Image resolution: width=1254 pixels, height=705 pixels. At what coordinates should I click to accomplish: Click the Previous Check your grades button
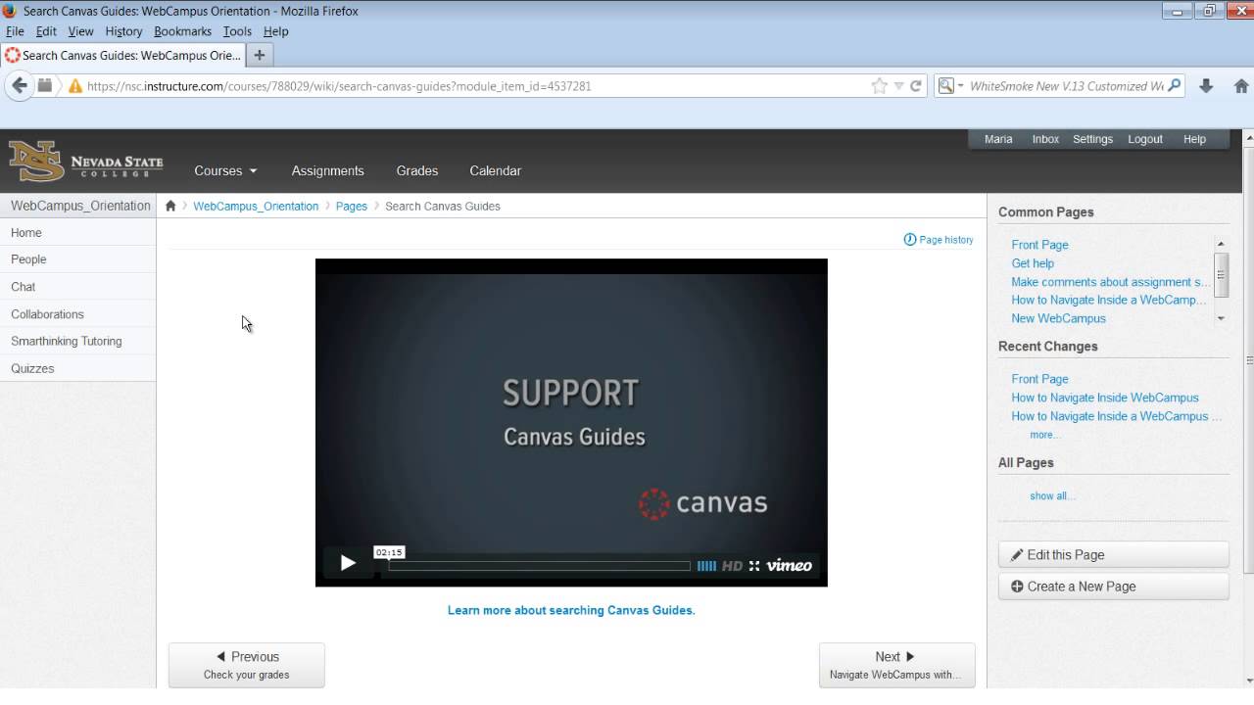(247, 665)
